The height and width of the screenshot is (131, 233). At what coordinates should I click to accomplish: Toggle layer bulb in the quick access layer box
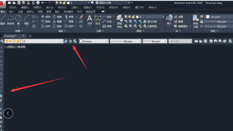coord(57,3)
